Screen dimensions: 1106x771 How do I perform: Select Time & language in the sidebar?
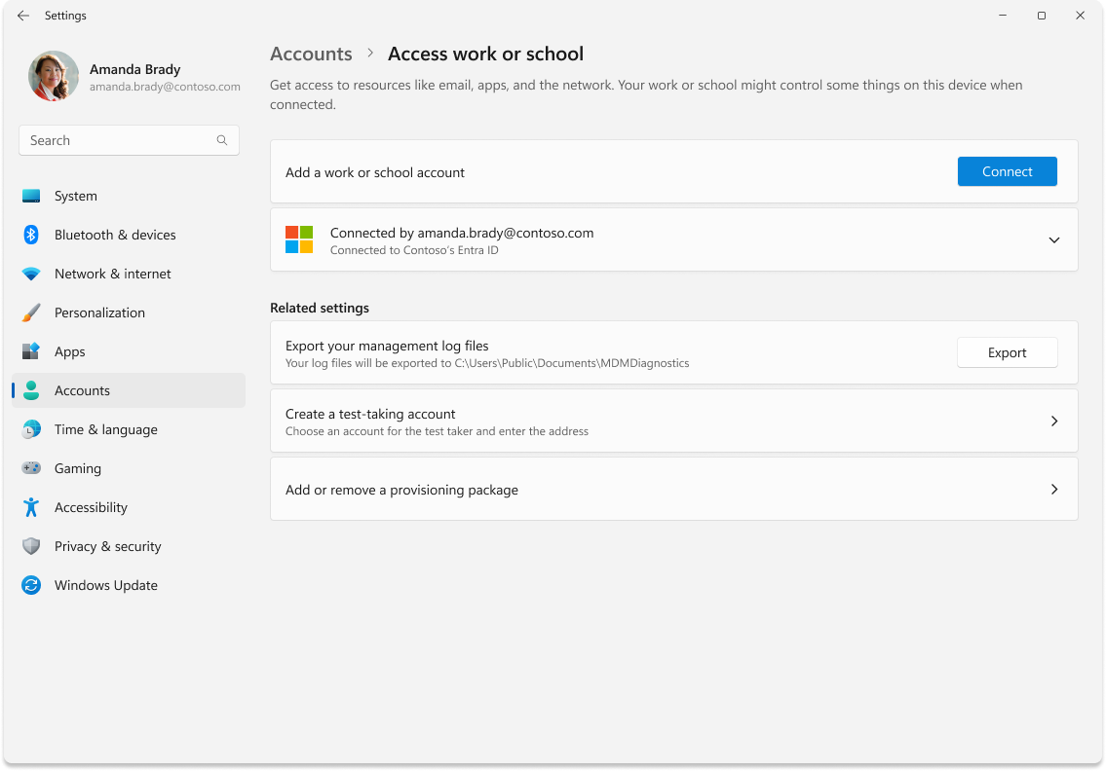click(x=32, y=429)
